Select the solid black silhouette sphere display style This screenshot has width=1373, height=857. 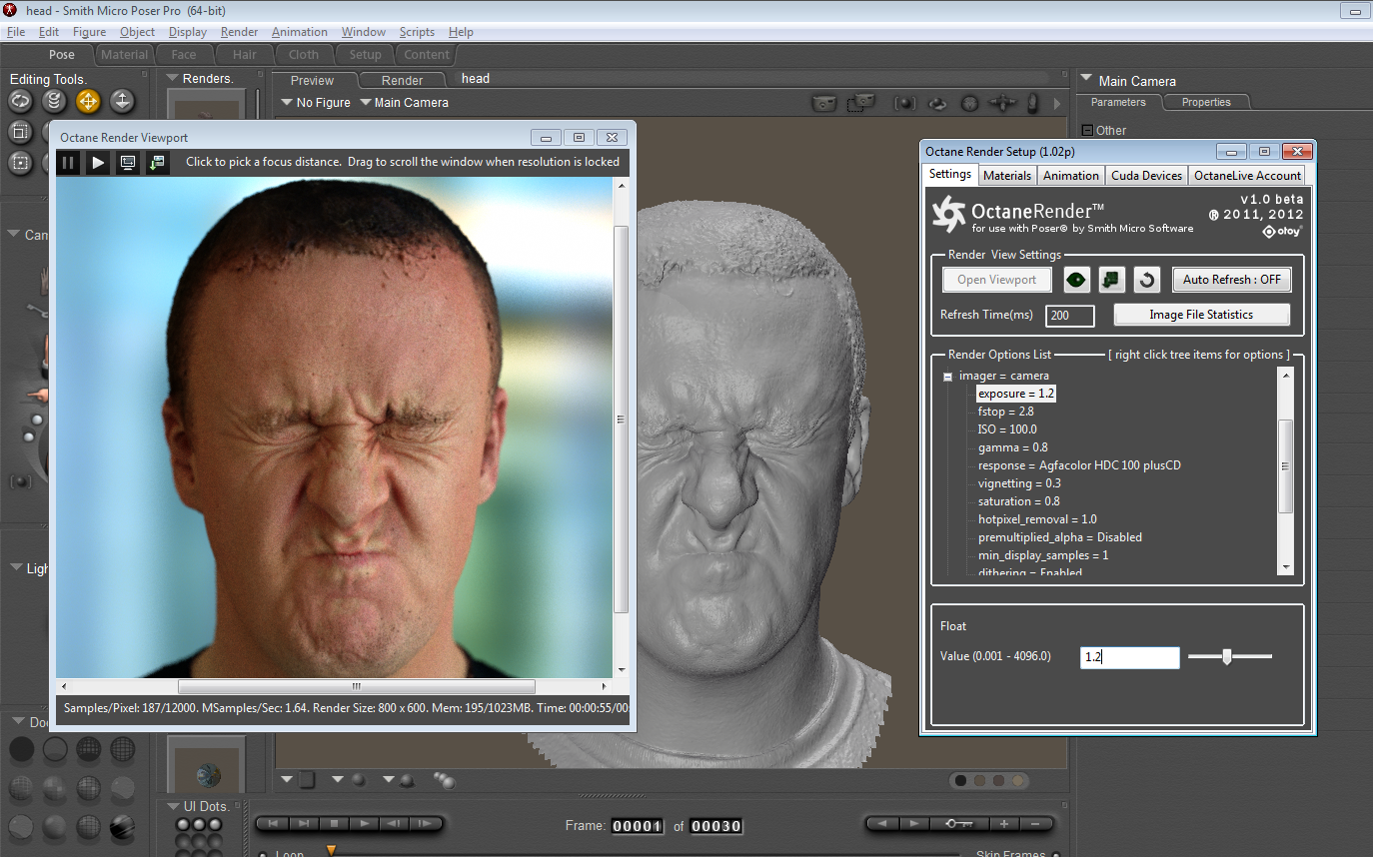[21, 749]
